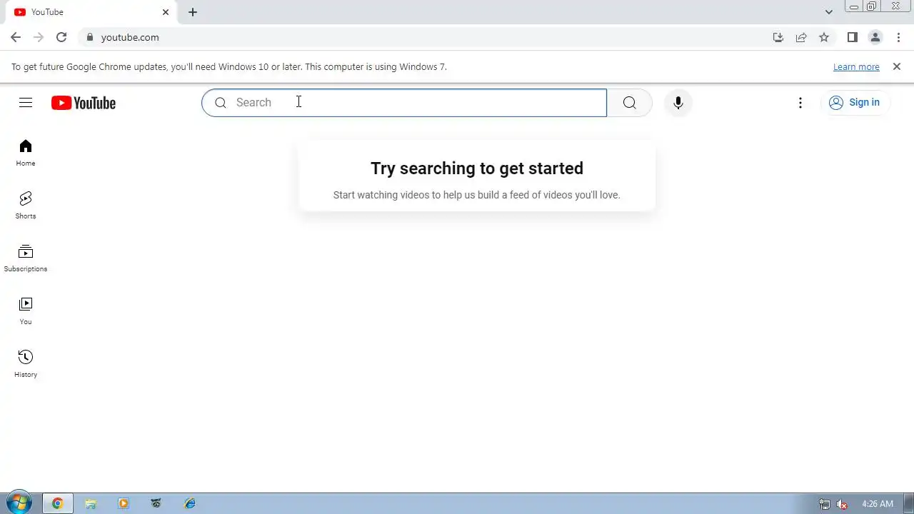Viewport: 914px width, 514px height.
Task: Open a new tab with plus button
Action: (193, 12)
